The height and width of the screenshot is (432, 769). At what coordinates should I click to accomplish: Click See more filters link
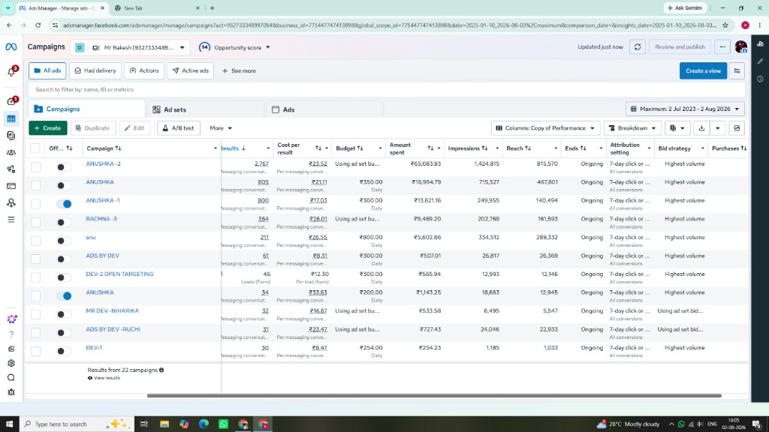(239, 71)
